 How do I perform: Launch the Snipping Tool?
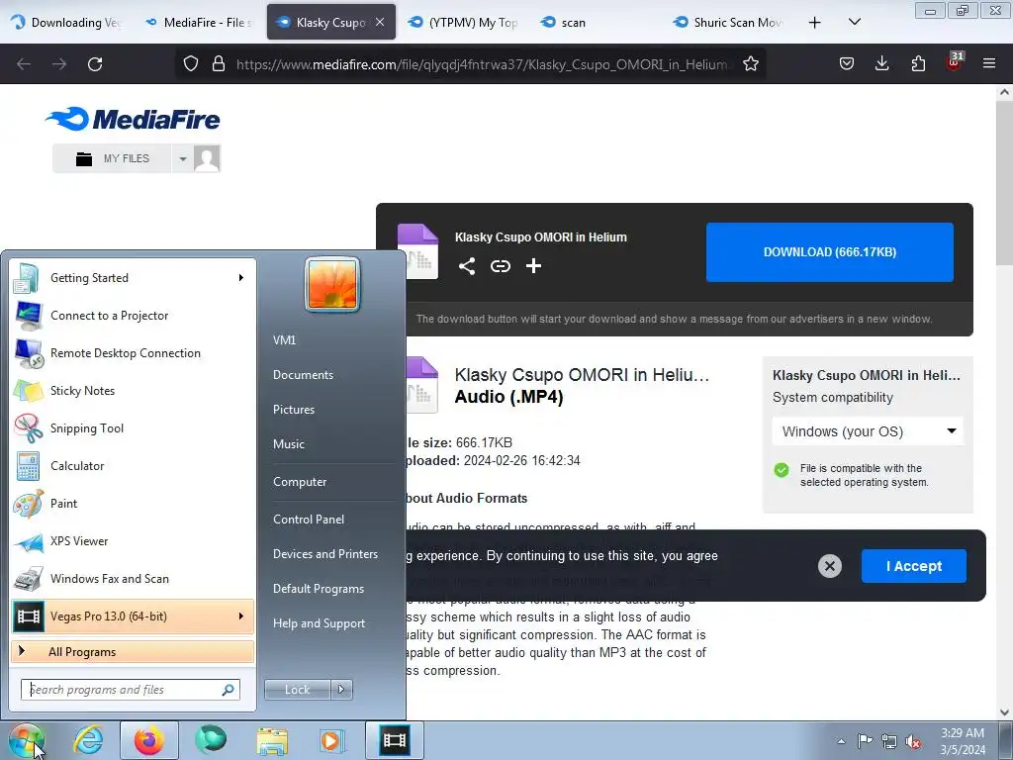click(133, 427)
